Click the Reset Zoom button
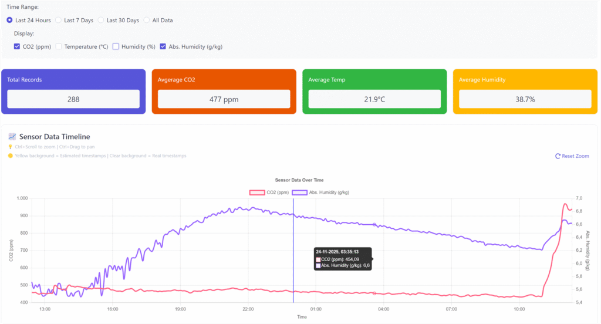The height and width of the screenshot is (324, 601). 572,156
